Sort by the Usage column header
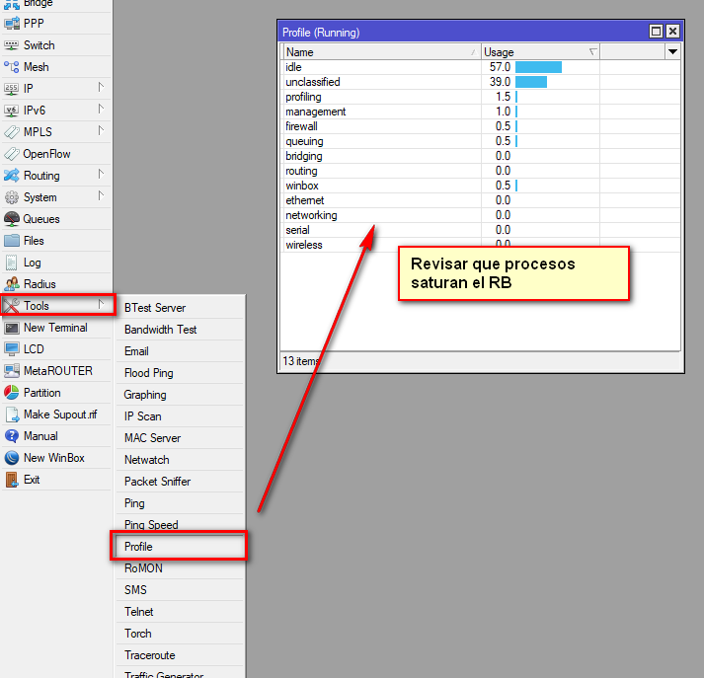This screenshot has width=704, height=678. click(x=539, y=52)
